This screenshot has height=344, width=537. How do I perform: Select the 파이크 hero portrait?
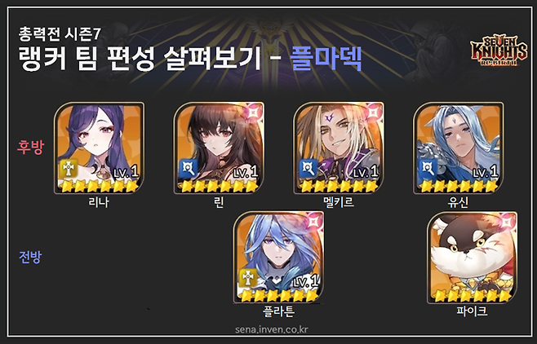[473, 258]
